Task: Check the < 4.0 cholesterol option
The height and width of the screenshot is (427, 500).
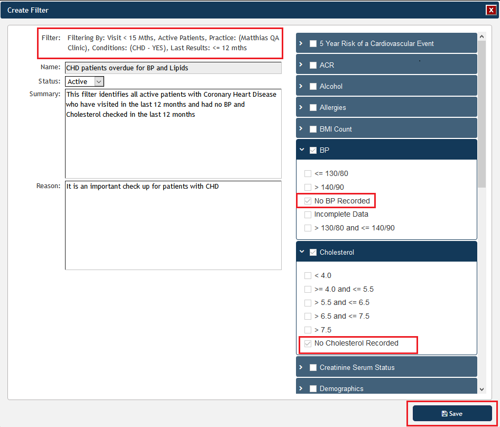Action: [308, 275]
